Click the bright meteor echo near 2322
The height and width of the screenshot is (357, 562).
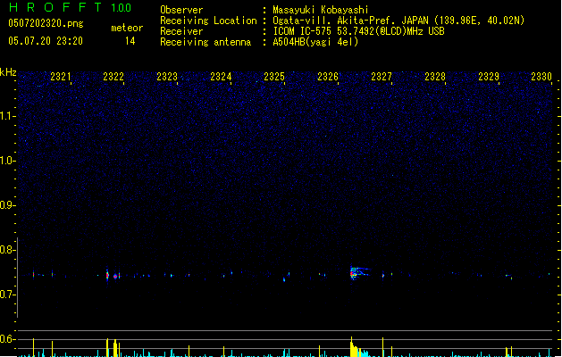pos(107,275)
